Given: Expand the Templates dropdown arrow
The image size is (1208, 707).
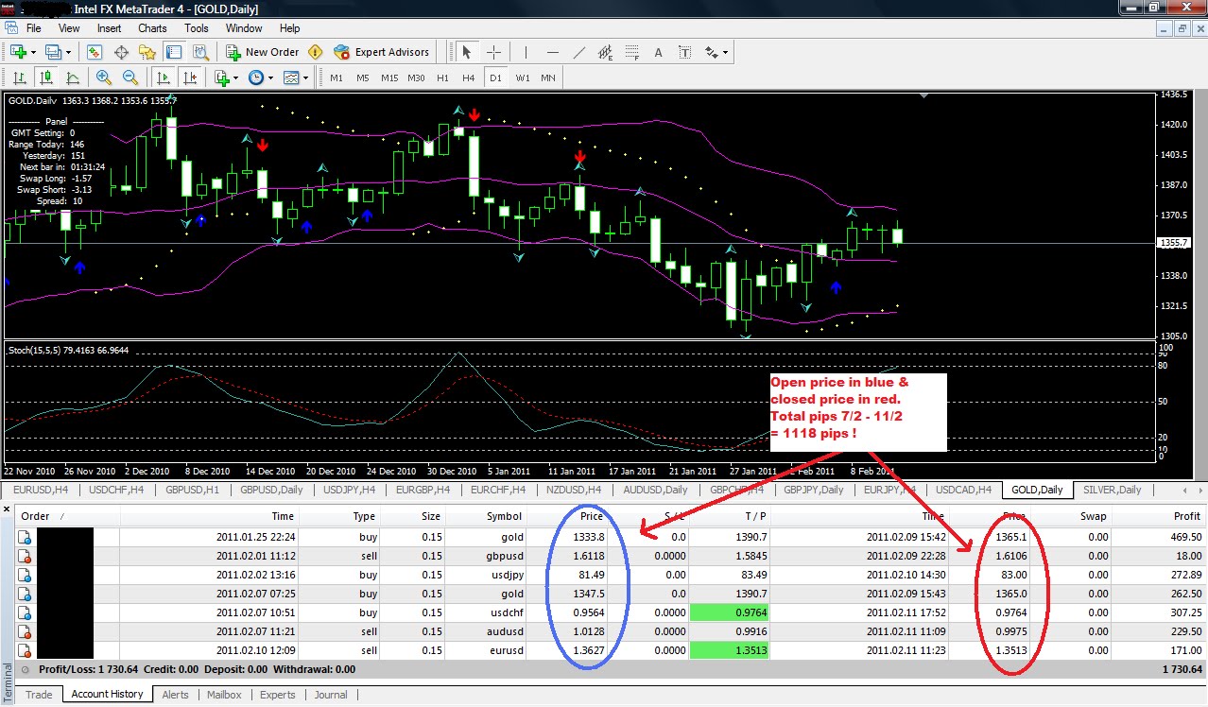Looking at the screenshot, I should click(306, 78).
